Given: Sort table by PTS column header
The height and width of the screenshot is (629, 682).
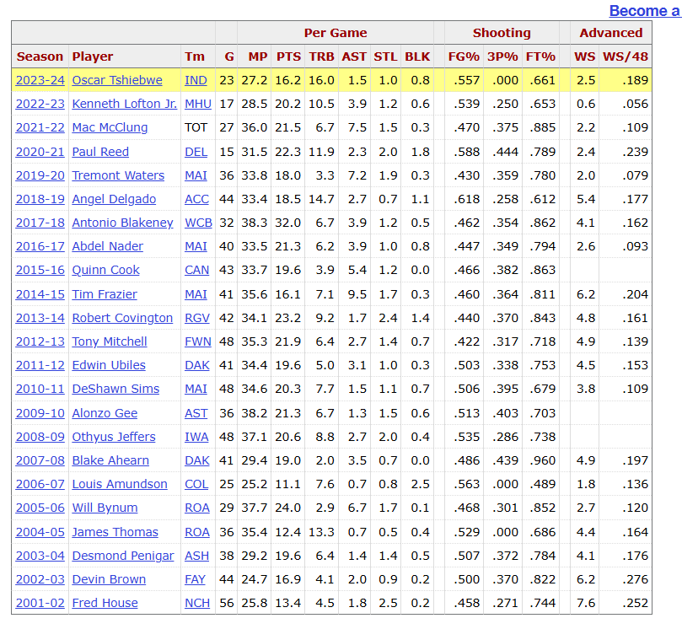Looking at the screenshot, I should click(x=288, y=56).
